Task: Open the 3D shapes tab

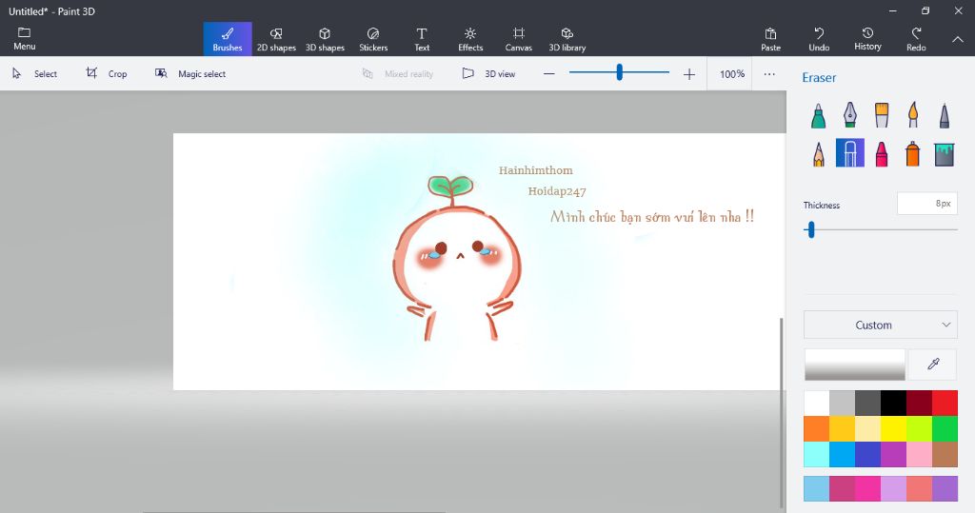Action: pos(325,39)
